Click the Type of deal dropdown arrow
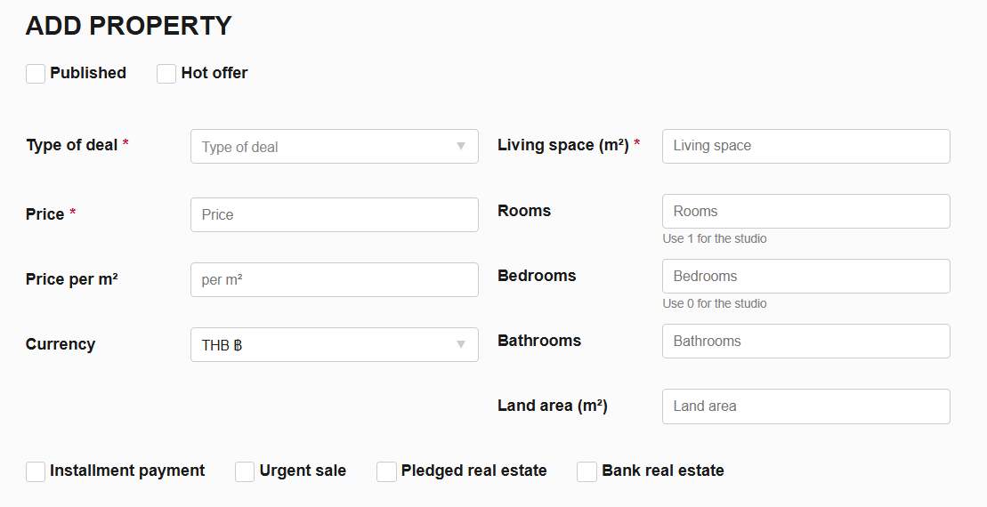Image resolution: width=987 pixels, height=507 pixels. tap(461, 147)
